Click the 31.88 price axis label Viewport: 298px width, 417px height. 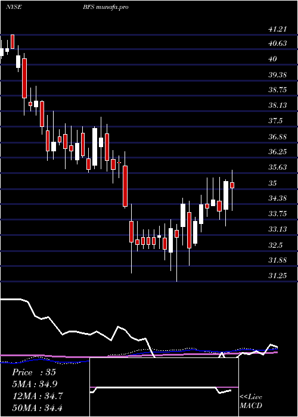coord(278,260)
